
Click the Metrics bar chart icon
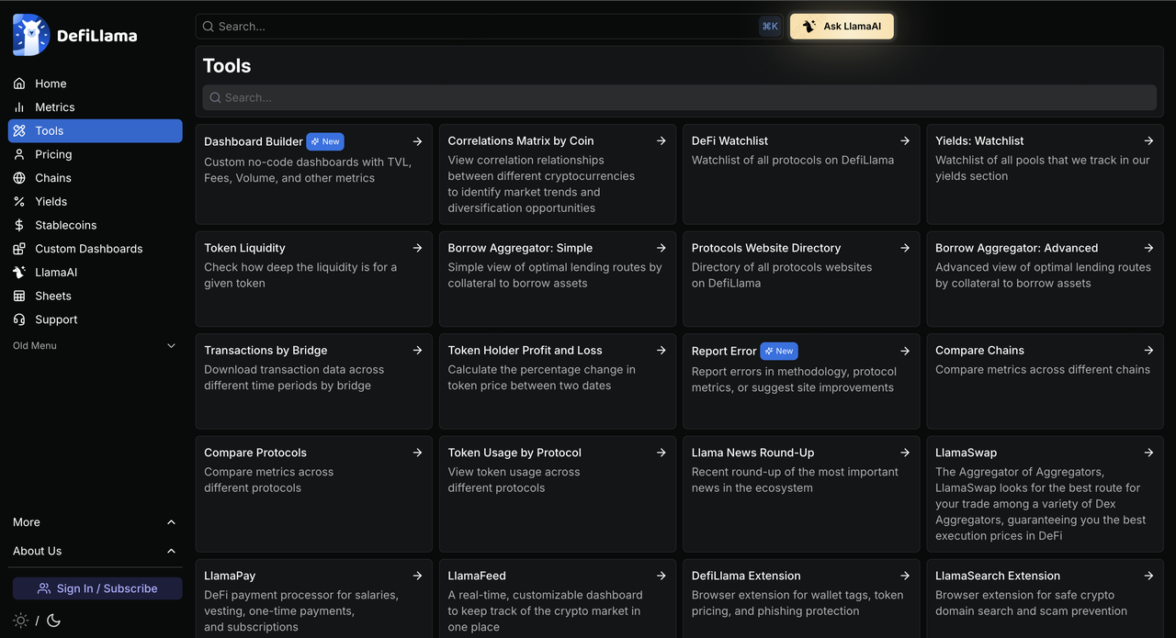(19, 107)
